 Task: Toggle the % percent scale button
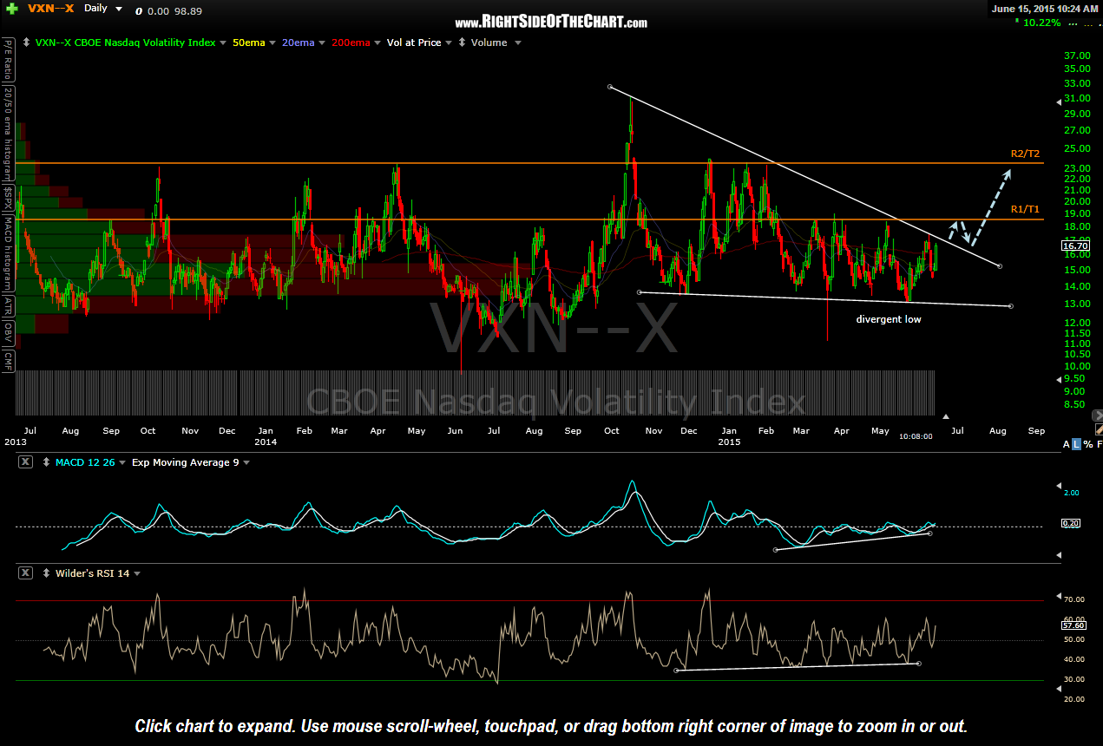pyautogui.click(x=1088, y=444)
